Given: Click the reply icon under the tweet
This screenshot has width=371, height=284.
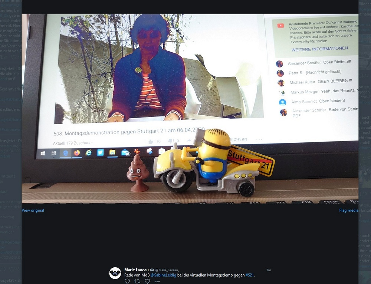Looking at the screenshot, I should click(127, 281).
